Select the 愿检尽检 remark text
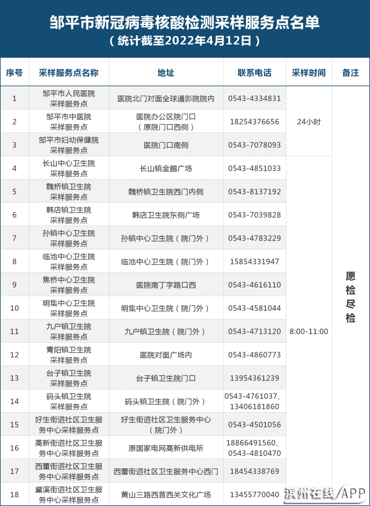Viewport: 370px width, 506px height. coord(350,297)
